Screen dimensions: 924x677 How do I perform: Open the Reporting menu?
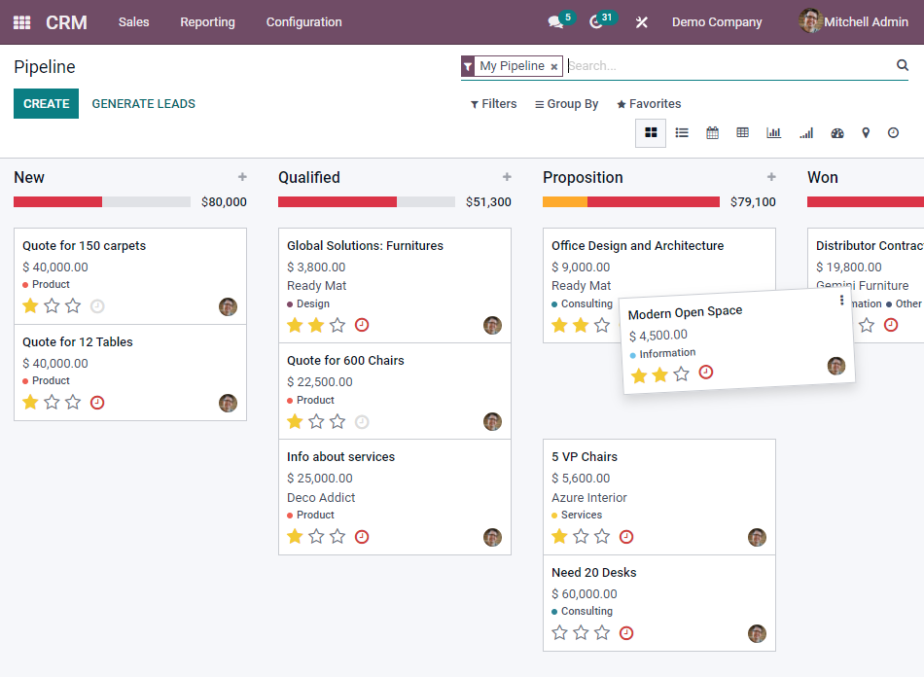pyautogui.click(x=207, y=22)
